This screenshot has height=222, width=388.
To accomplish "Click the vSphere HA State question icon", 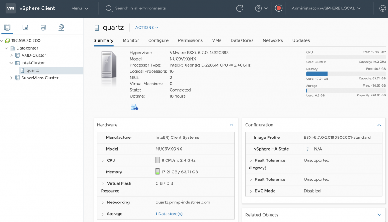I will (308, 149).
